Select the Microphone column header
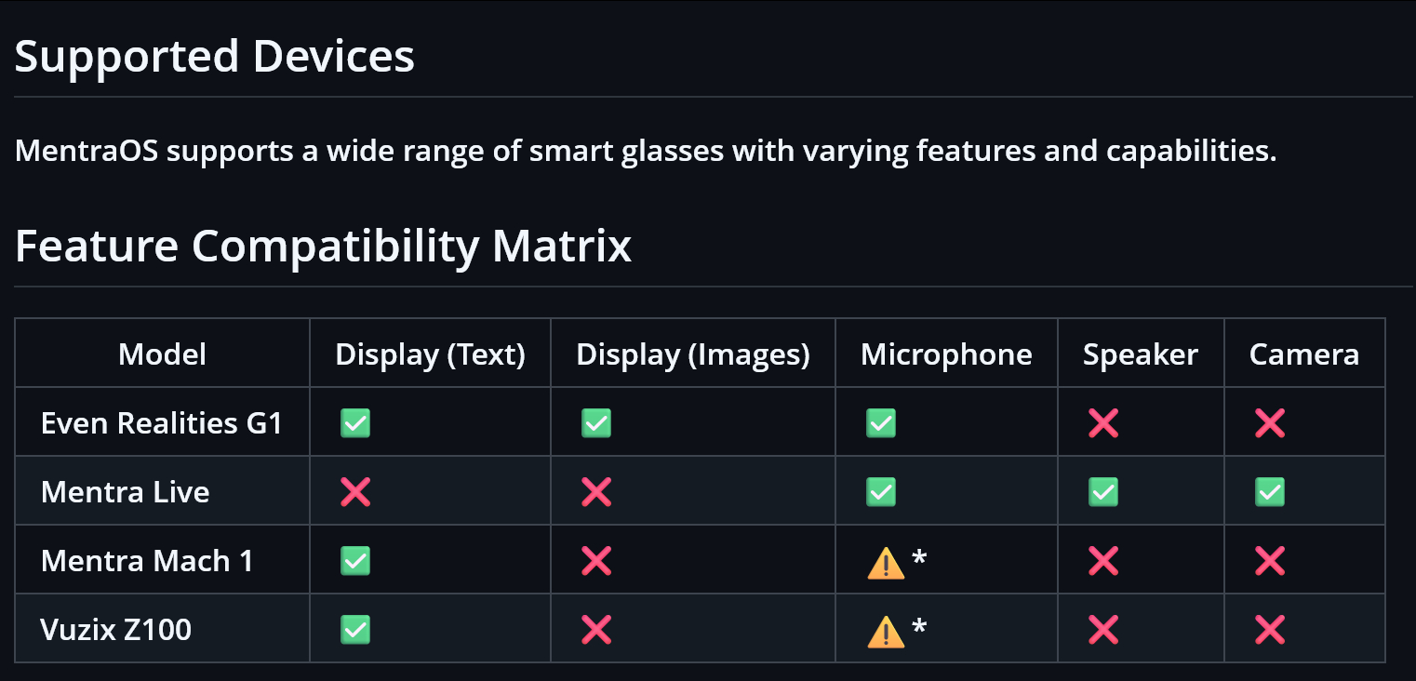 tap(946, 354)
